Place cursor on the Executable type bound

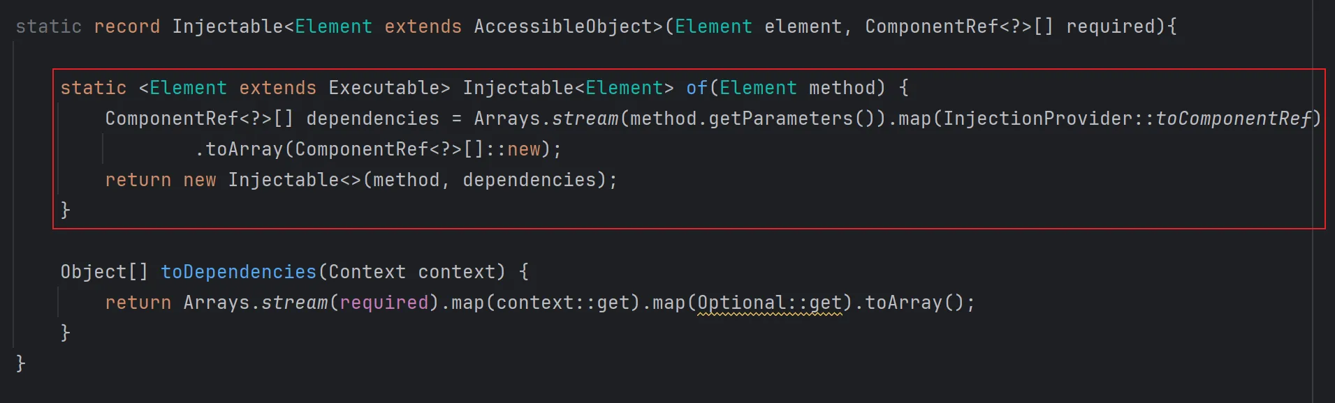(384, 88)
